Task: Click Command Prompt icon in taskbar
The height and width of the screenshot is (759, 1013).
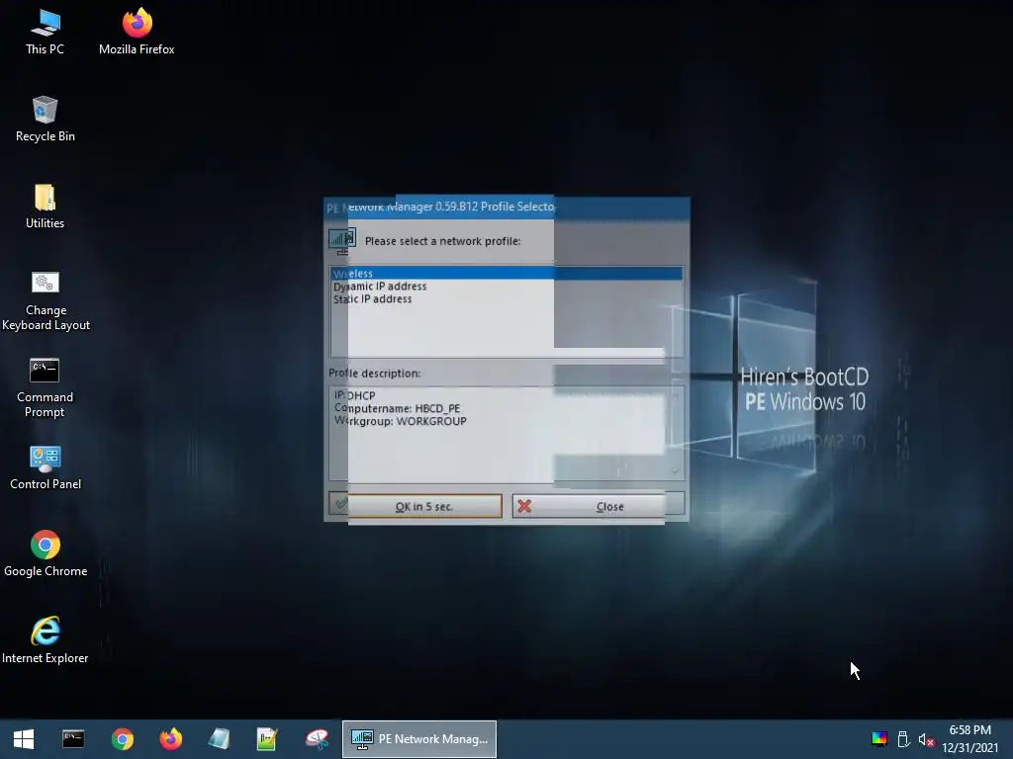Action: (x=73, y=739)
